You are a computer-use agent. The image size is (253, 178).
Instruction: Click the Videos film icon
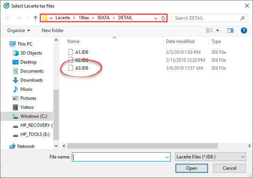click(16, 107)
